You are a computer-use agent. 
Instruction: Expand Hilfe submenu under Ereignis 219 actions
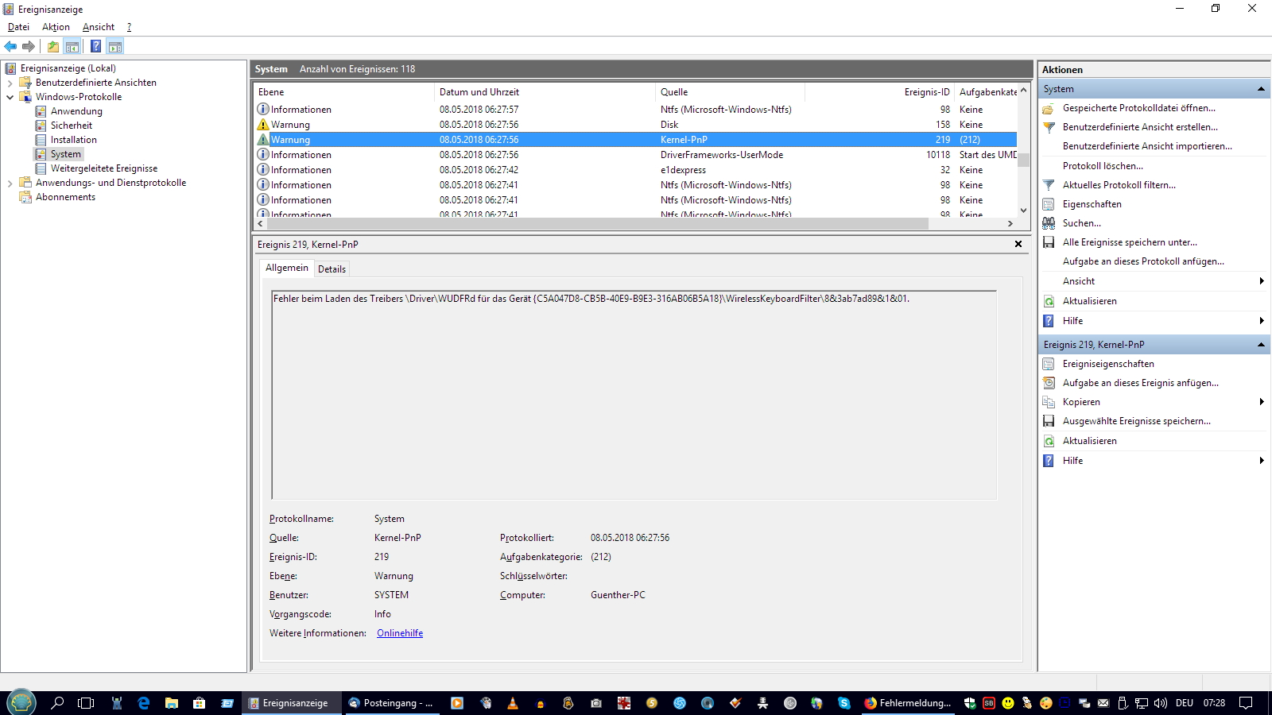(x=1262, y=461)
